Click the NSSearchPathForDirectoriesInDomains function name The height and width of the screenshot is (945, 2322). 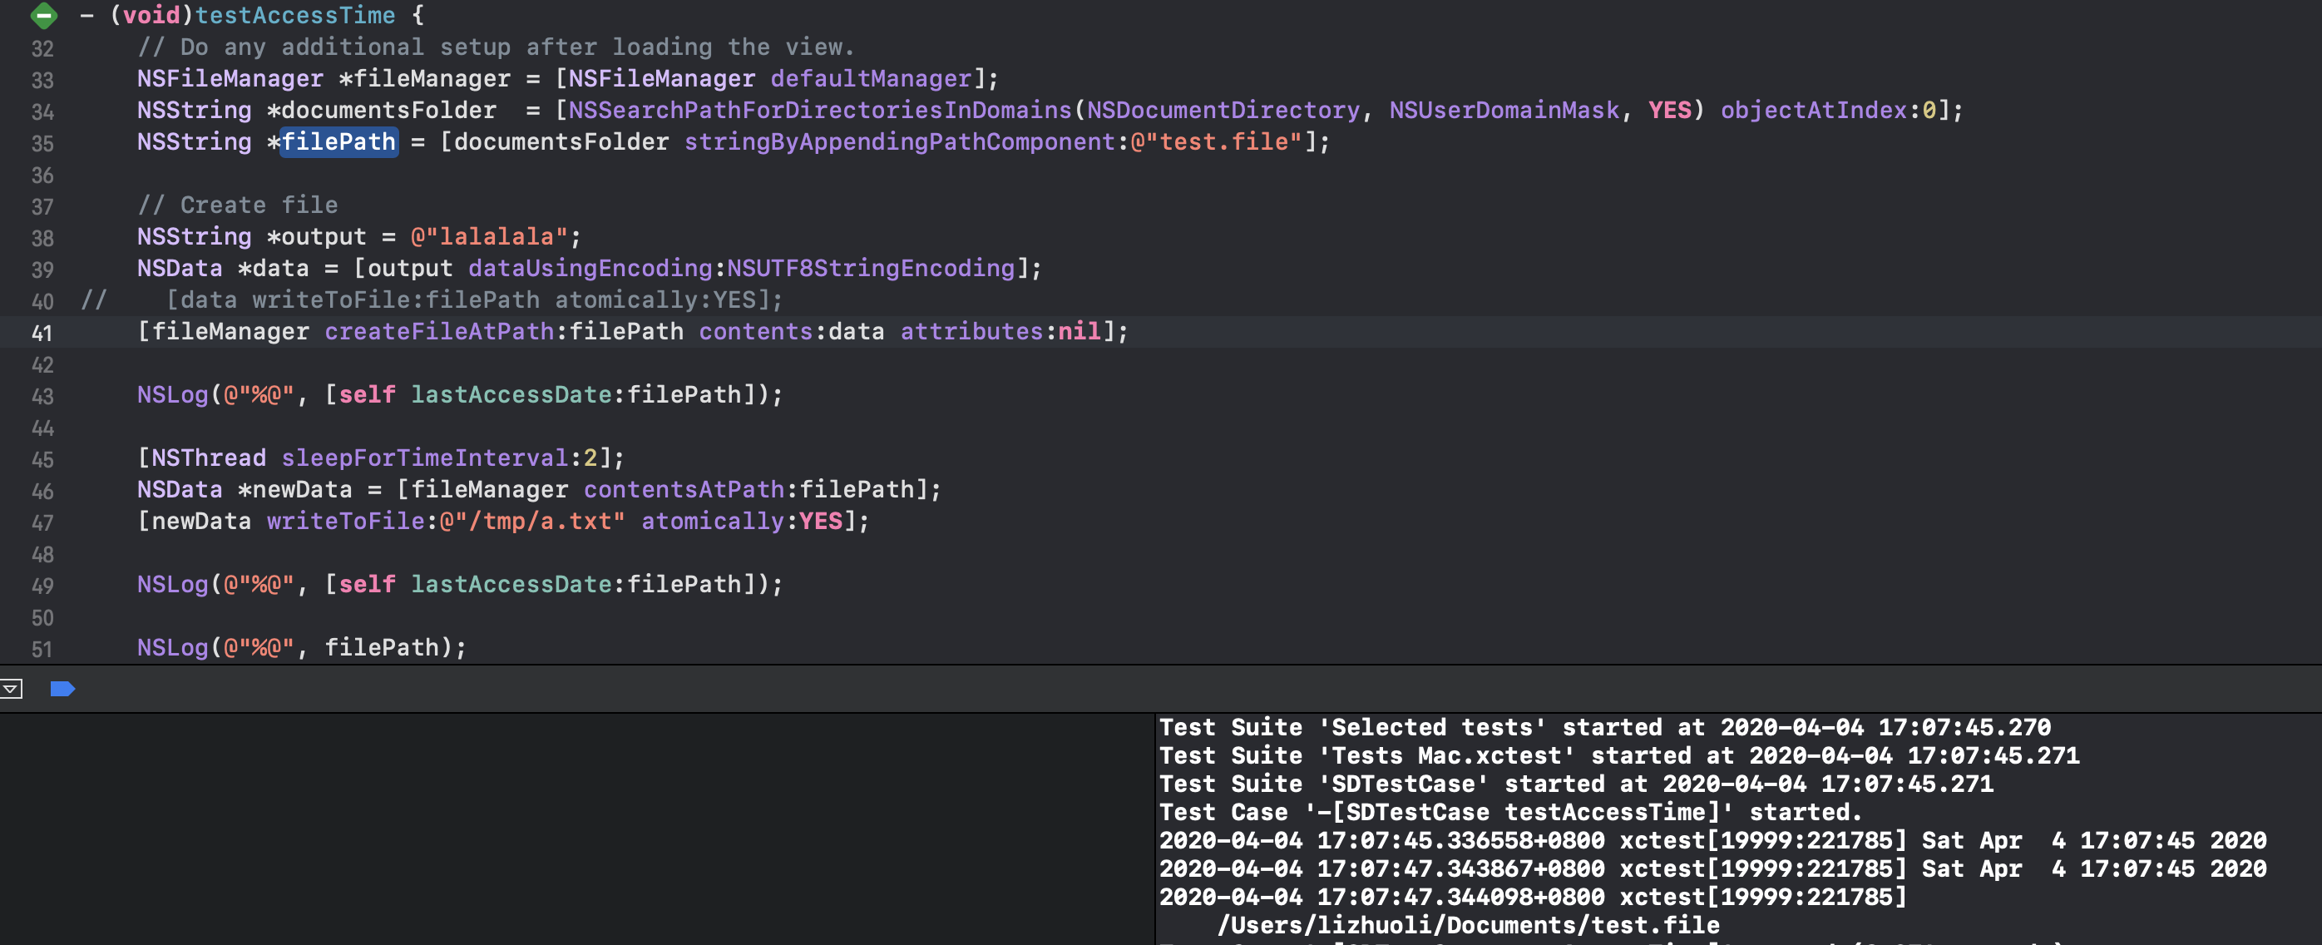[x=819, y=111]
